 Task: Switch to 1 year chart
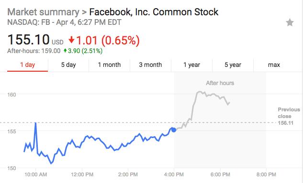pyautogui.click(x=191, y=65)
